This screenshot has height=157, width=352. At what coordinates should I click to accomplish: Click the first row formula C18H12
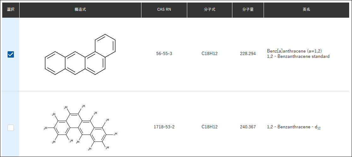[210, 54]
